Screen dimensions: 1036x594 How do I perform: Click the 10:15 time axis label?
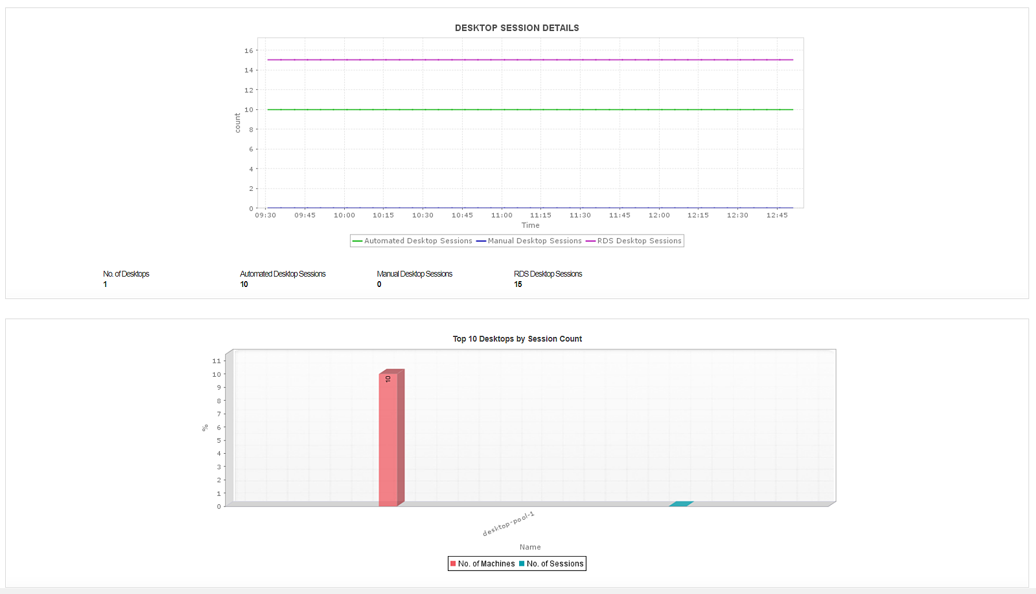(383, 215)
